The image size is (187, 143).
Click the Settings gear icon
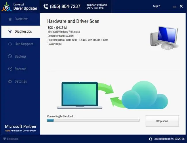click(10, 81)
